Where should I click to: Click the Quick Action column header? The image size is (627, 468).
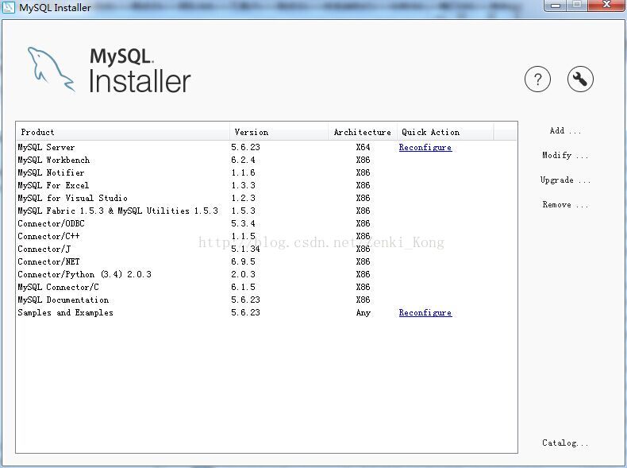click(x=445, y=132)
